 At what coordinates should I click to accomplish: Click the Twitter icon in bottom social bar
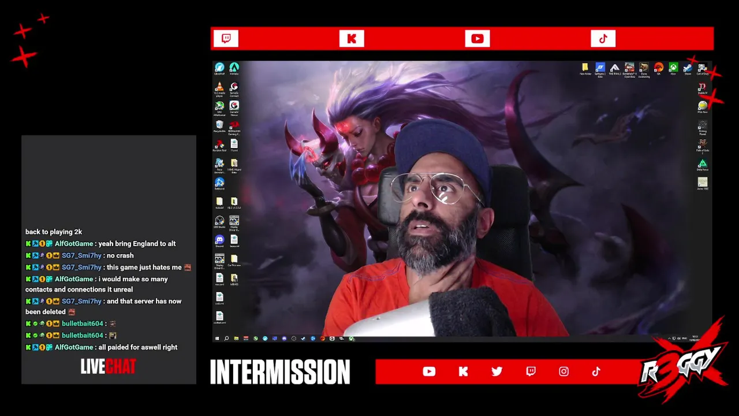pos(497,372)
